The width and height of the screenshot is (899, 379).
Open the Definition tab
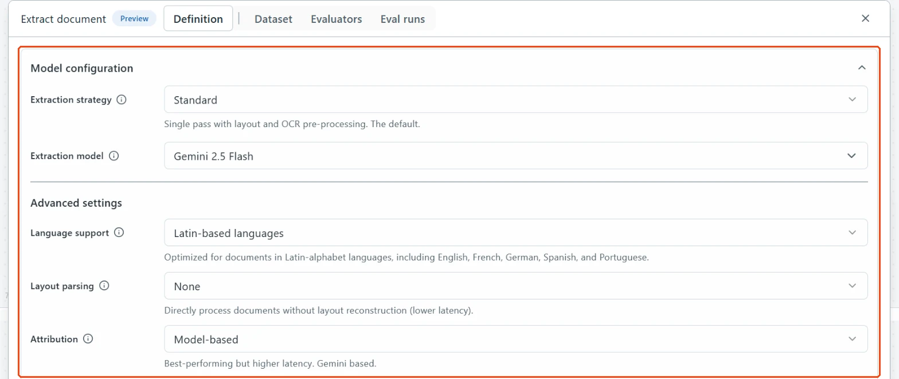198,19
